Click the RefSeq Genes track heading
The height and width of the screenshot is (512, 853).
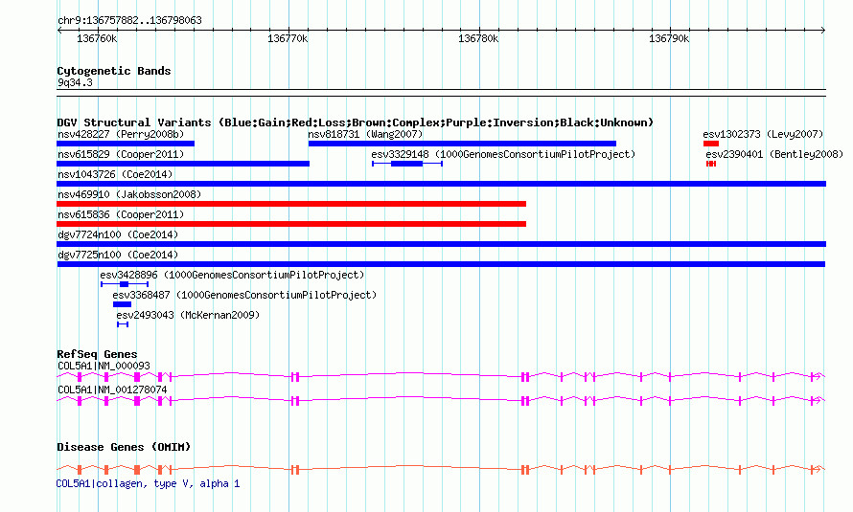[x=98, y=354]
